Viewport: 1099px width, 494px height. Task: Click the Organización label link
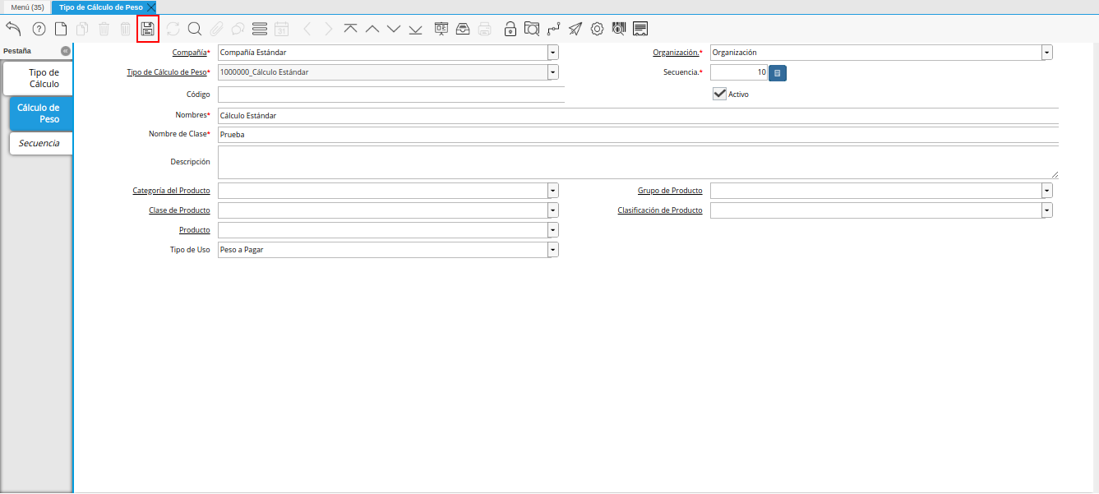coord(676,53)
